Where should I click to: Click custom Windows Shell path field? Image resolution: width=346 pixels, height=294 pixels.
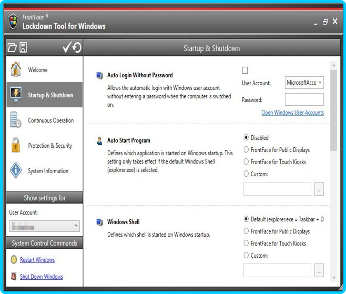pos(277,270)
